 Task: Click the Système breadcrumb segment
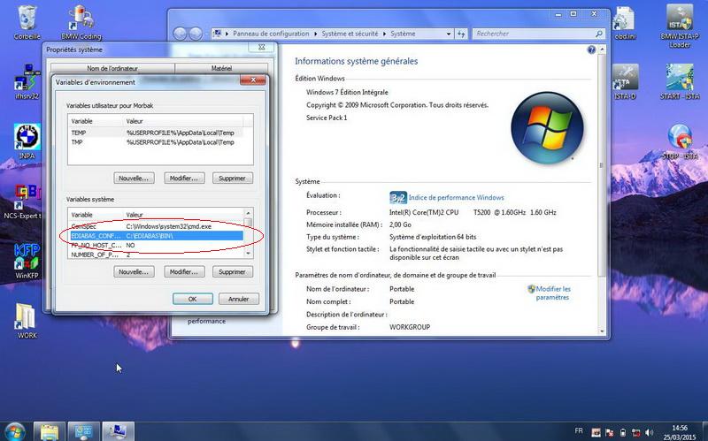403,34
